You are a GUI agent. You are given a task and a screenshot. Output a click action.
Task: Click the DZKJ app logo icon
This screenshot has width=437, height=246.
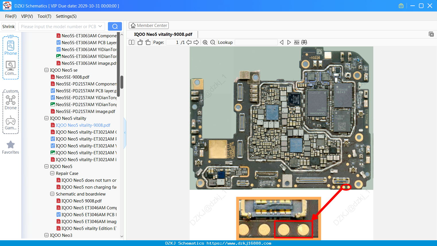coord(7,6)
